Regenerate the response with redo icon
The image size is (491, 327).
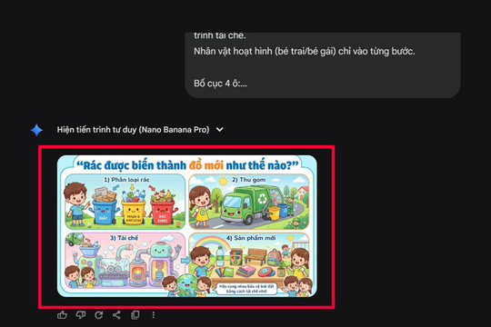tap(98, 315)
